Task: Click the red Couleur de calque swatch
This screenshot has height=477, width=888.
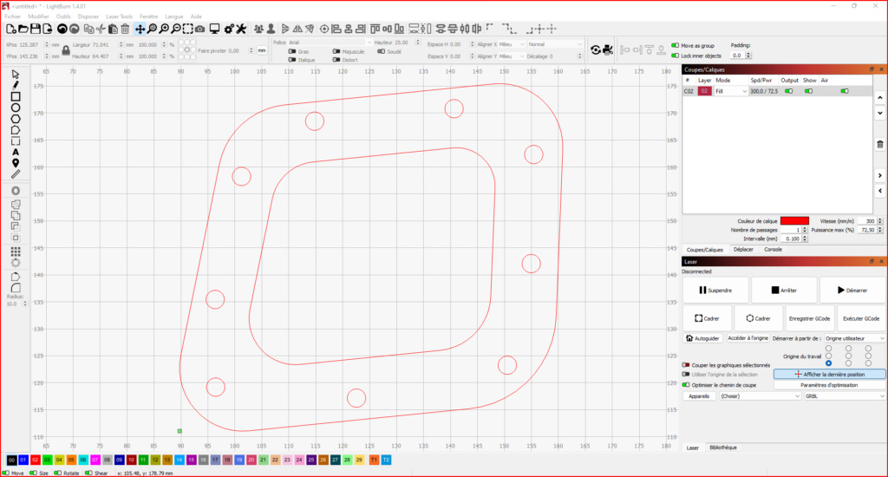Action: (x=794, y=221)
